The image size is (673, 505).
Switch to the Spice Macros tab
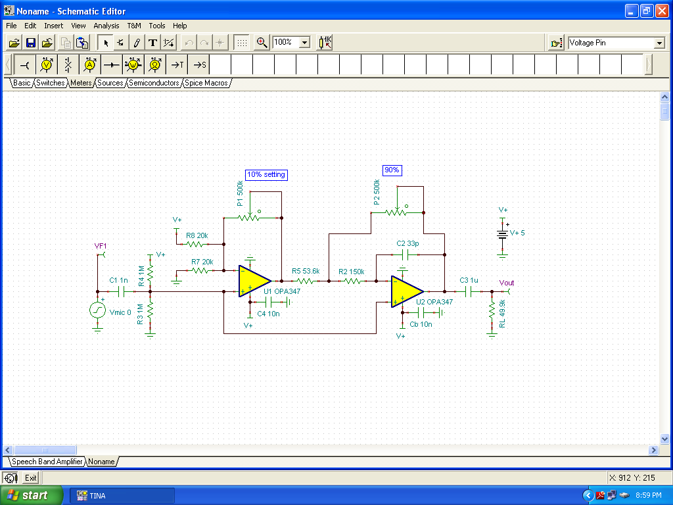(x=206, y=83)
